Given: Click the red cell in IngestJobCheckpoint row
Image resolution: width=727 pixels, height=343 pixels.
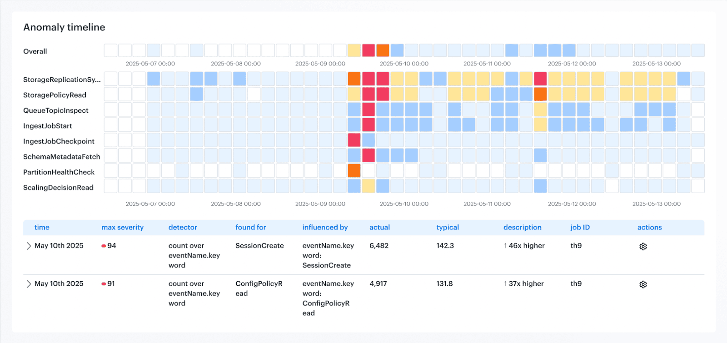Looking at the screenshot, I should pos(354,140).
